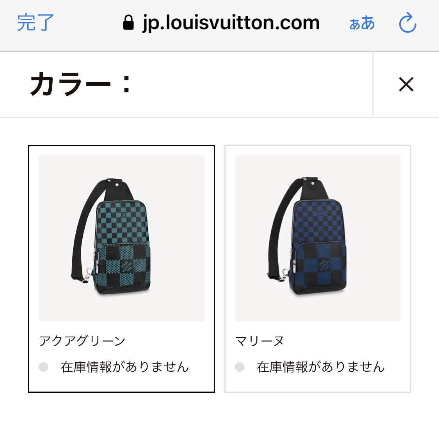Click the カラー： heading
Image resolution: width=439 pixels, height=422 pixels.
point(80,84)
